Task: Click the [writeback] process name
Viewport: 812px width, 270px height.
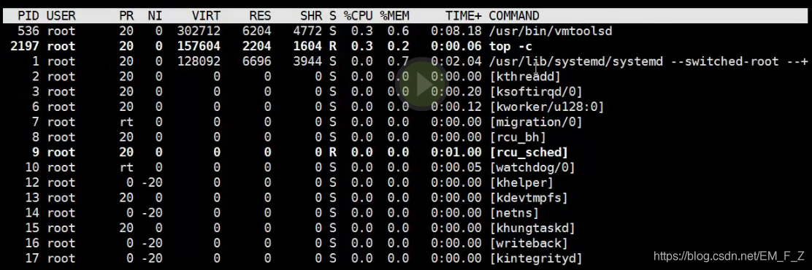Action: [x=529, y=243]
